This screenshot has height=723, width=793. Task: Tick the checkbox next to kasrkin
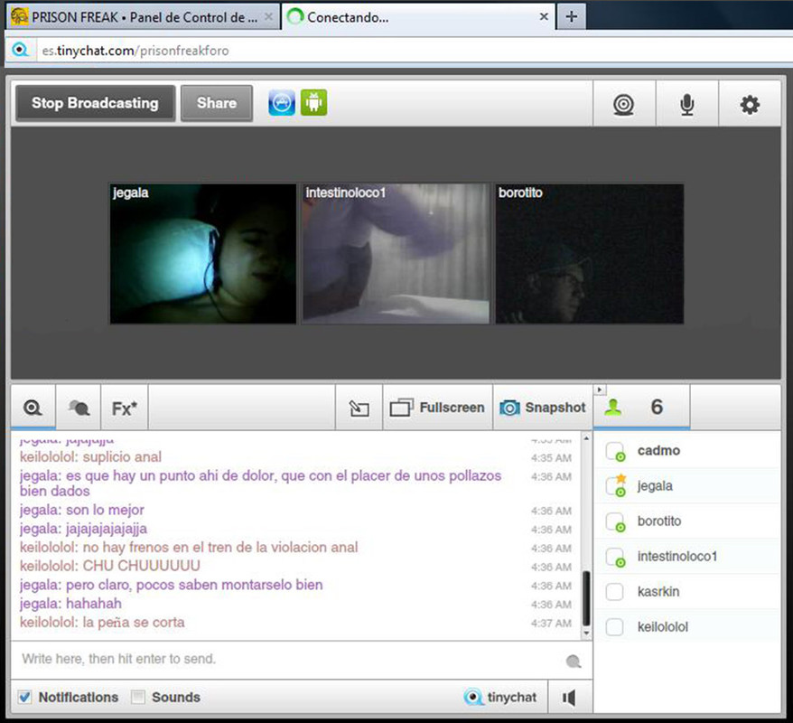(x=614, y=592)
